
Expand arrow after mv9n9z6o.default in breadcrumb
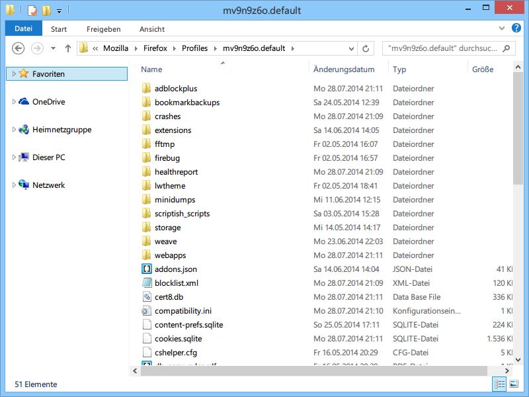293,48
